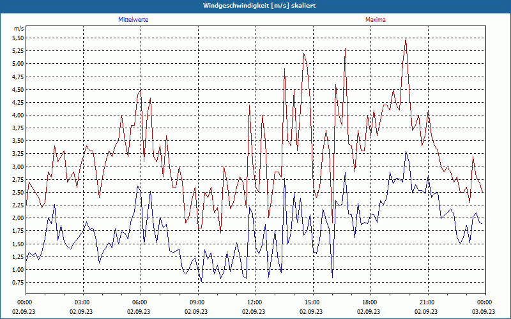511x319 pixels.
Task: Click the 5,25 y-axis value
Action: click(x=19, y=51)
